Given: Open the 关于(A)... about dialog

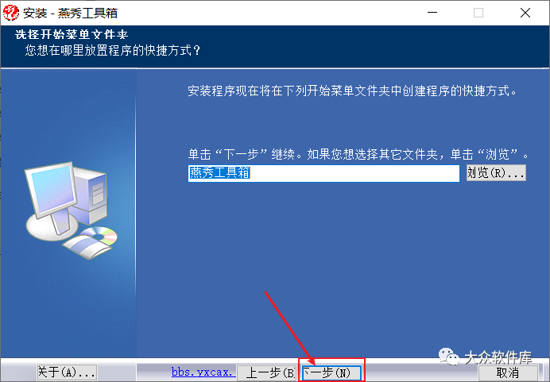Looking at the screenshot, I should point(67,372).
